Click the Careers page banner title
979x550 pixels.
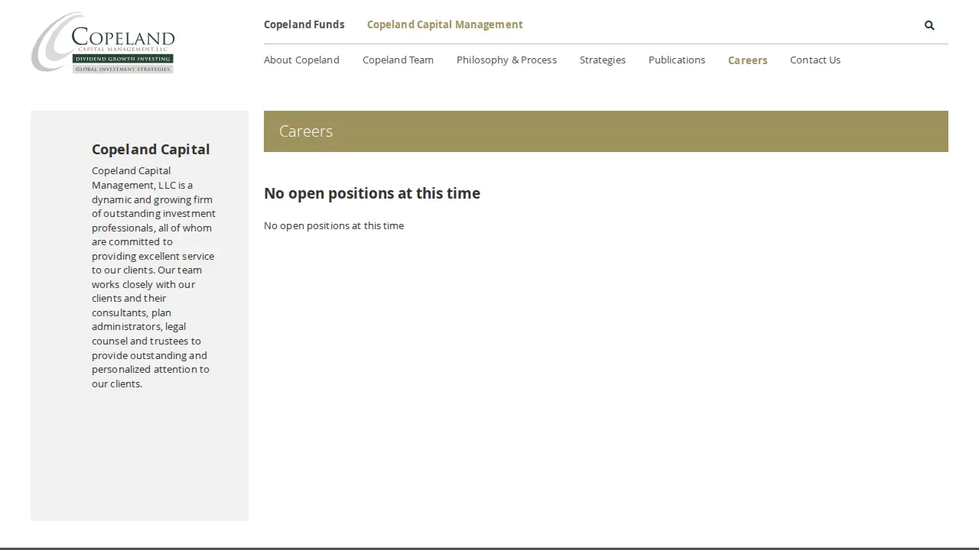click(306, 131)
